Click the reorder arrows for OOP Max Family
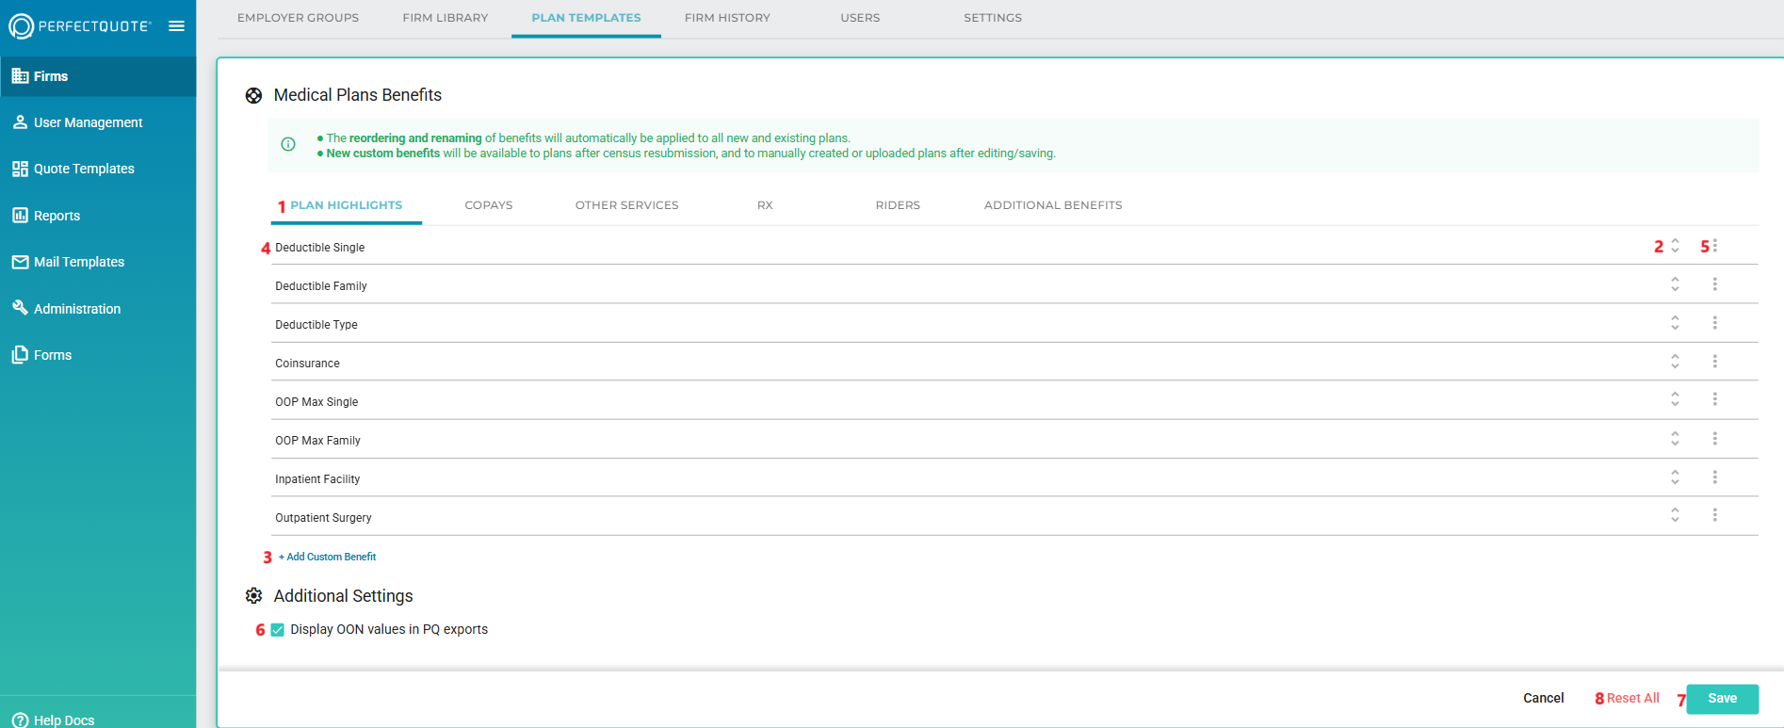 click(1675, 439)
